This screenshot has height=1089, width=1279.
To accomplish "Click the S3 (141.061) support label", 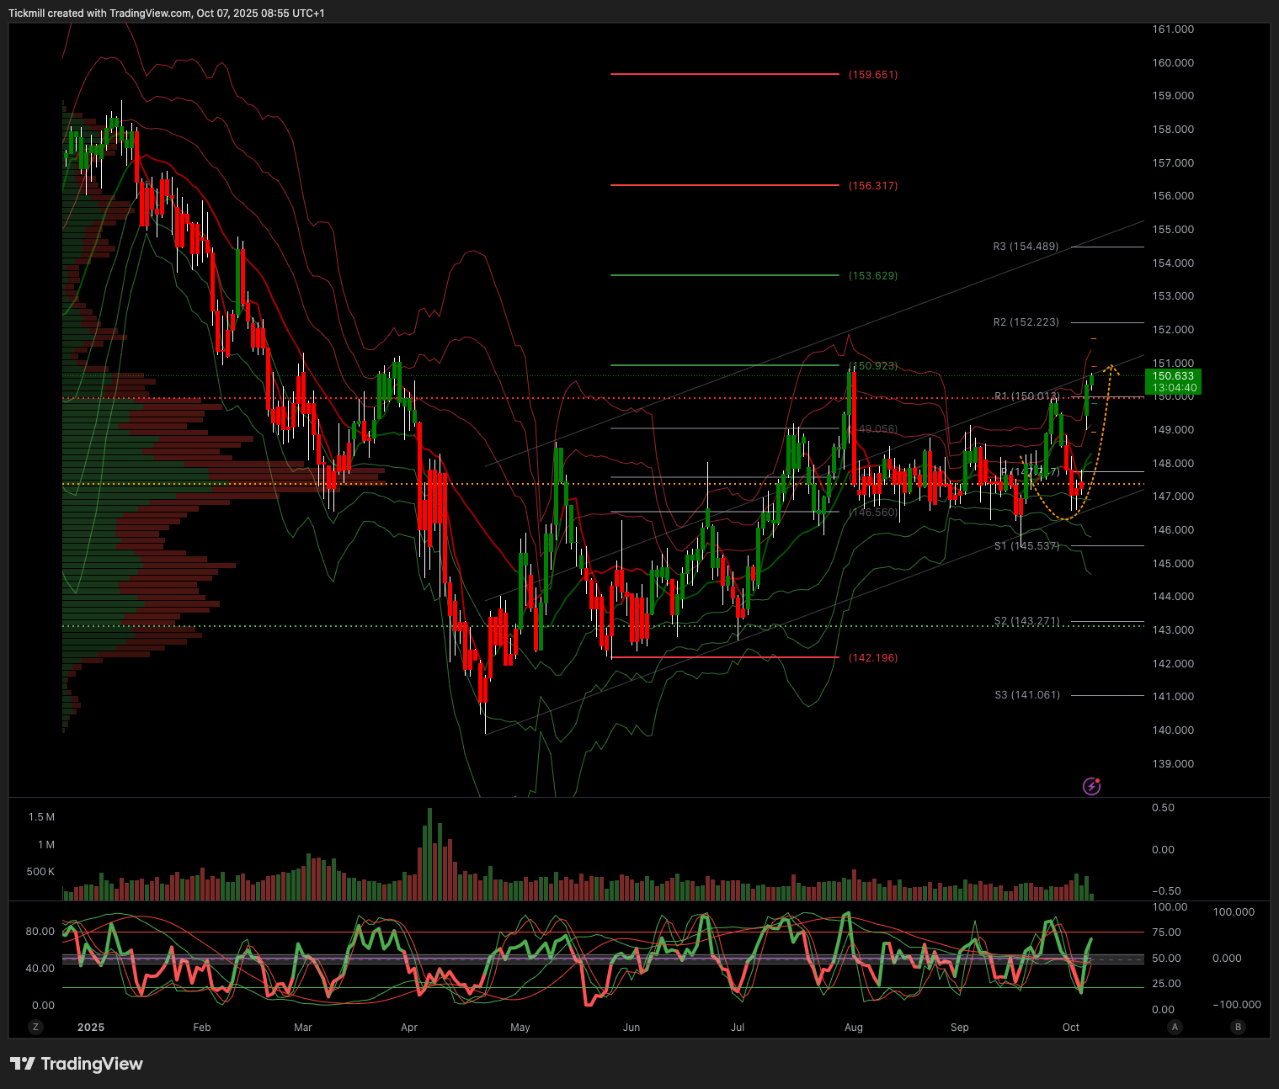I will (1026, 695).
